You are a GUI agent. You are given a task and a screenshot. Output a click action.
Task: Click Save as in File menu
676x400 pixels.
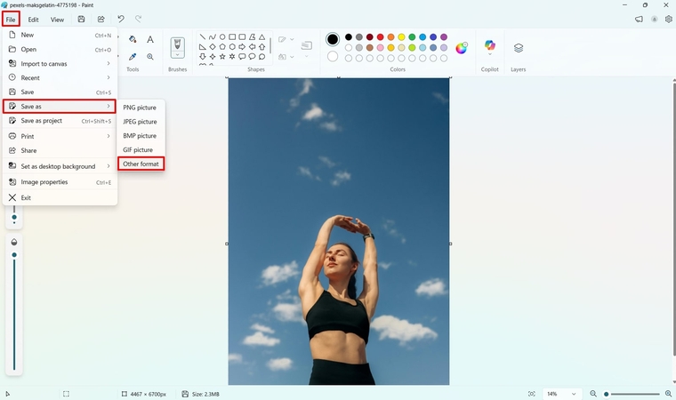[60, 106]
